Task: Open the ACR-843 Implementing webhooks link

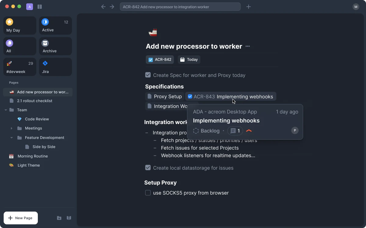Action: [x=244, y=96]
